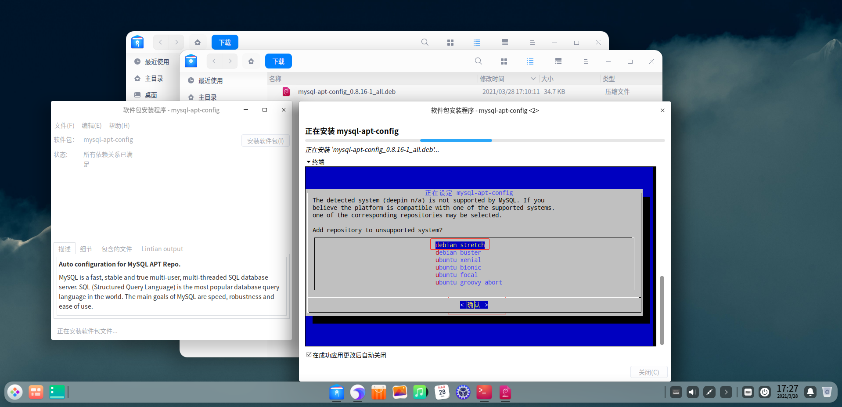
Task: Switch front file manager to list view
Action: point(530,61)
